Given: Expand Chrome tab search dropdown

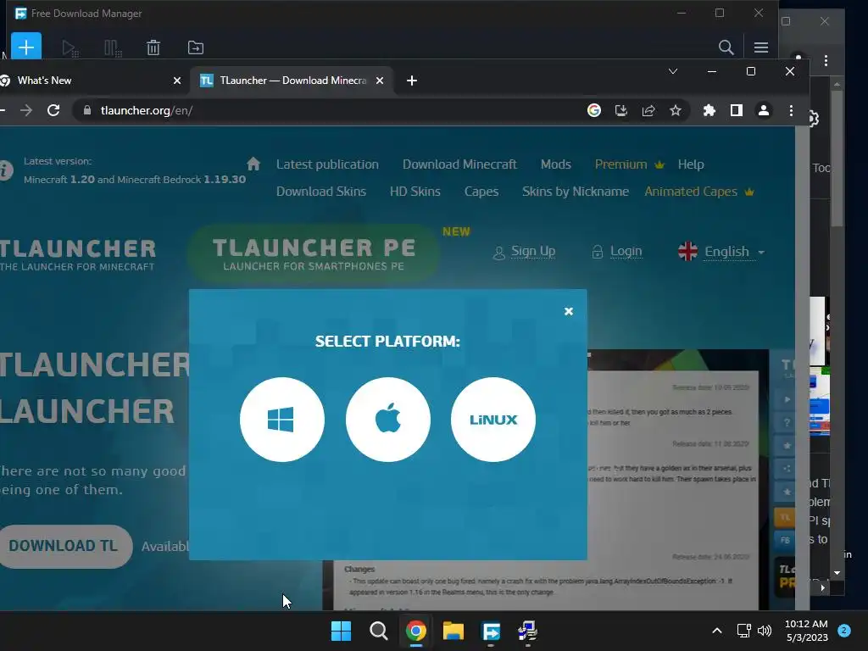Looking at the screenshot, I should [x=673, y=71].
